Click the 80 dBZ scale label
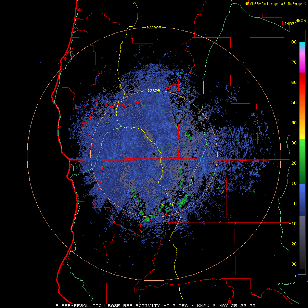The height and width of the screenshot is (308, 308). pos(294,42)
